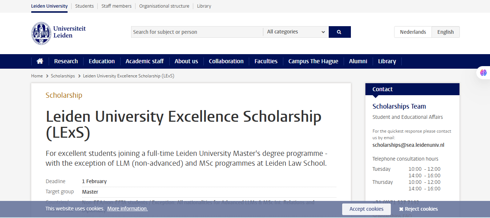Click the scholarships@sea.leidenuniv.nl email link
The width and height of the screenshot is (490, 218).
408,145
